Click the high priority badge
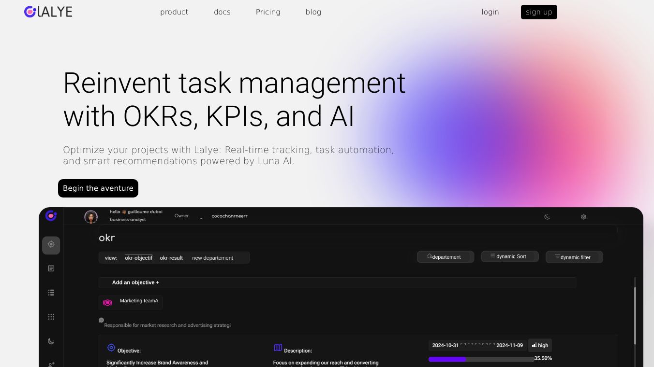Screen dimensions: 654x367 pos(540,345)
